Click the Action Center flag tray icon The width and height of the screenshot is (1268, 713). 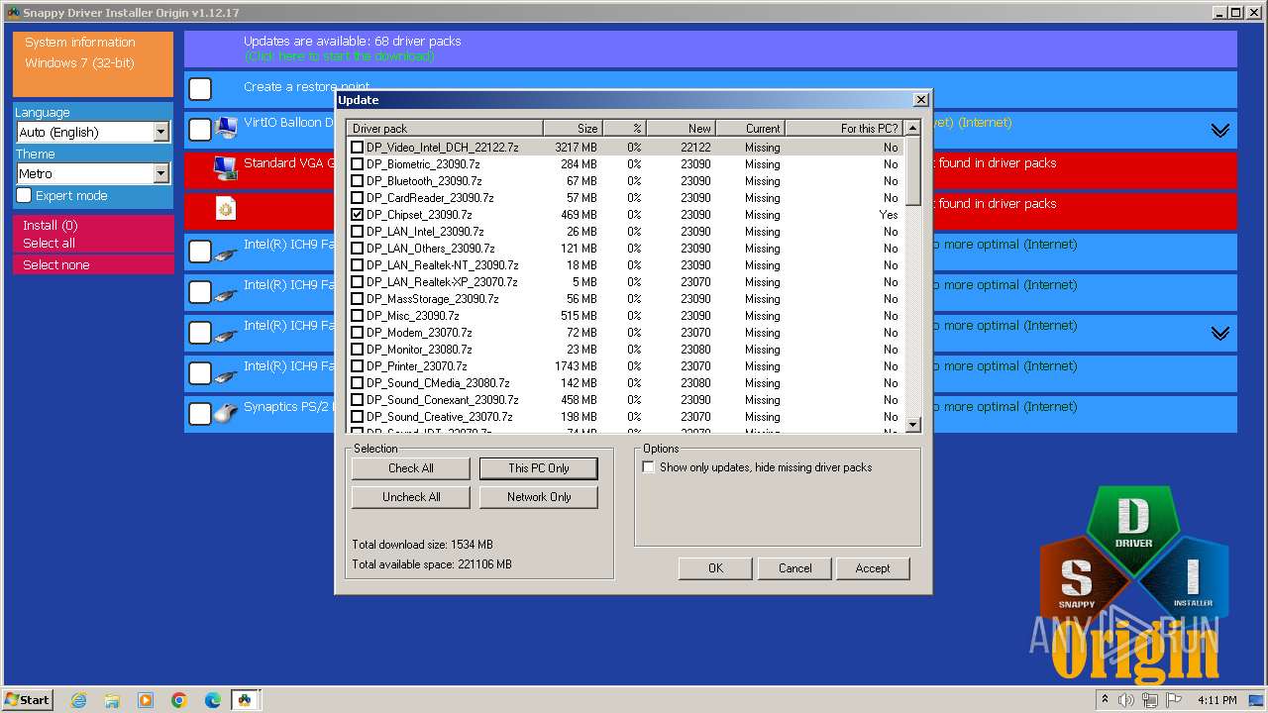pyautogui.click(x=1173, y=700)
